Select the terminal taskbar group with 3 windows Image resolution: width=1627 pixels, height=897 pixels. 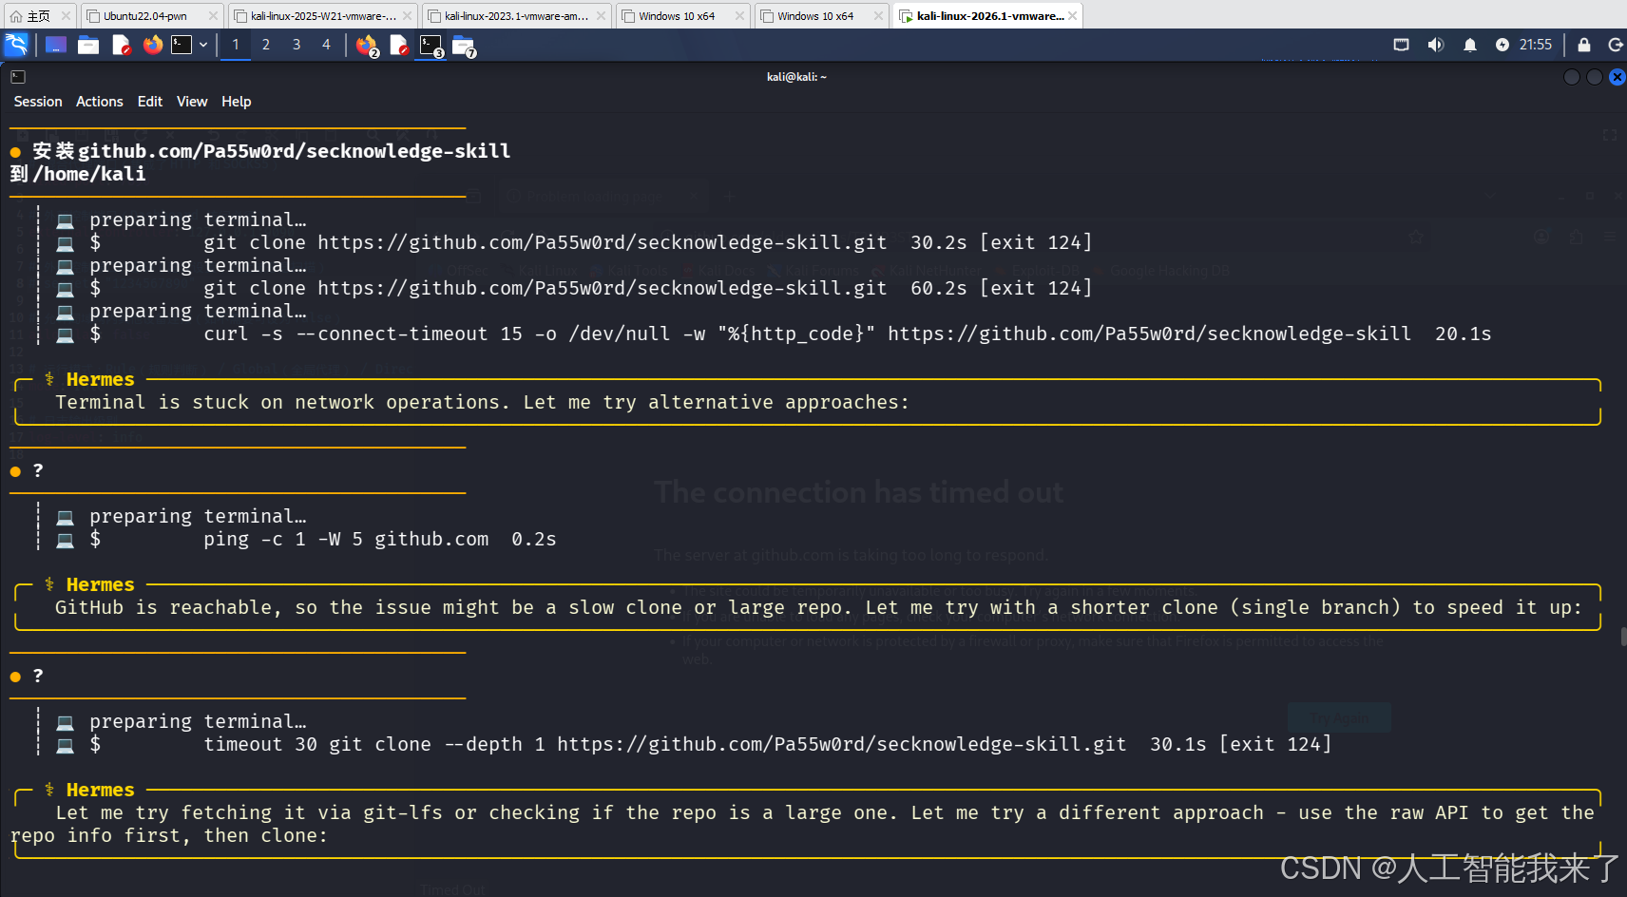[431, 46]
